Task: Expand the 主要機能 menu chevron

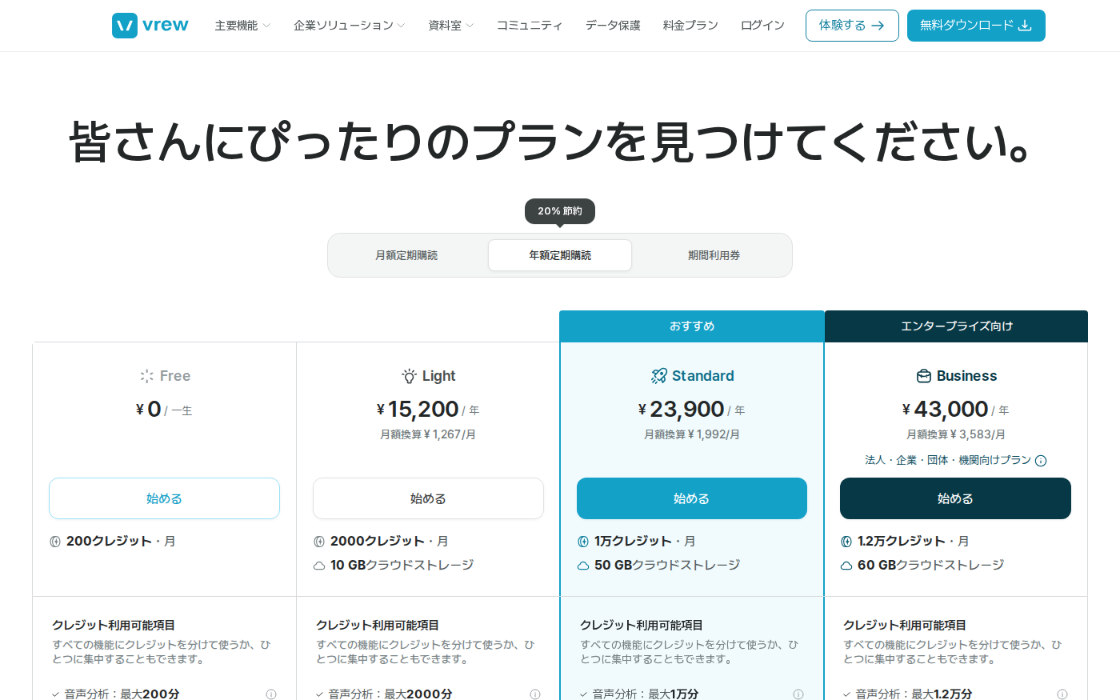Action: (x=266, y=26)
